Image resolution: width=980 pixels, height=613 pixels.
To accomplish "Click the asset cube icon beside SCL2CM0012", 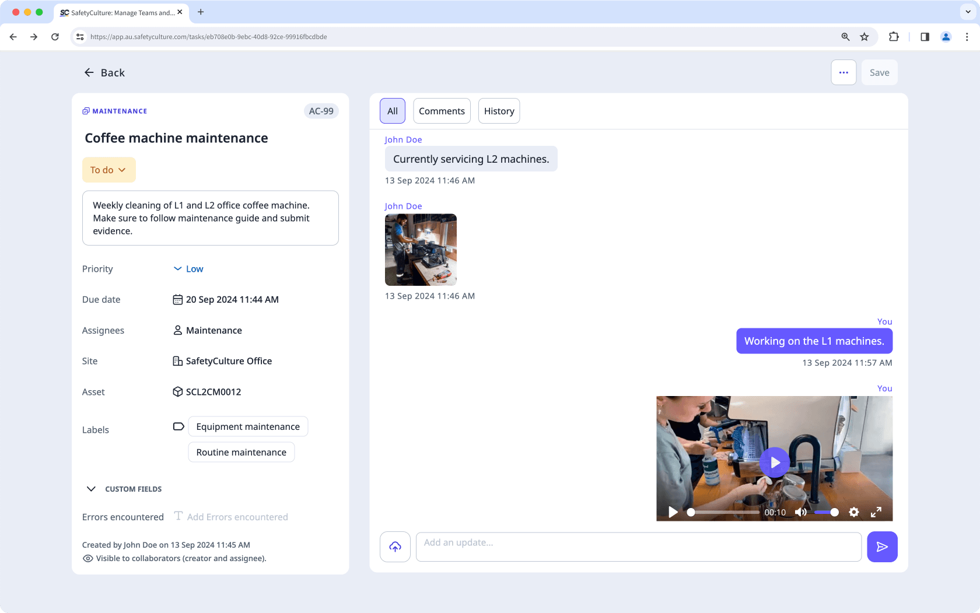I will pyautogui.click(x=177, y=391).
